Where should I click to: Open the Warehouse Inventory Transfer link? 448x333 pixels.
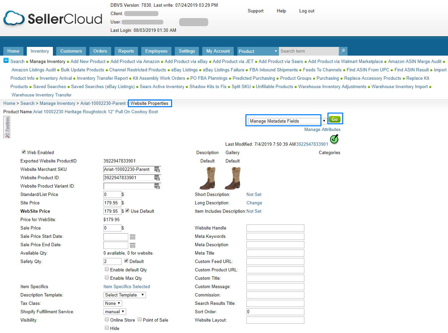point(42,95)
